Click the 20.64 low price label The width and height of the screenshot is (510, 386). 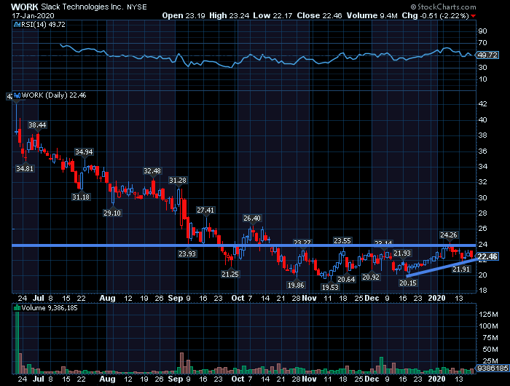coord(346,279)
